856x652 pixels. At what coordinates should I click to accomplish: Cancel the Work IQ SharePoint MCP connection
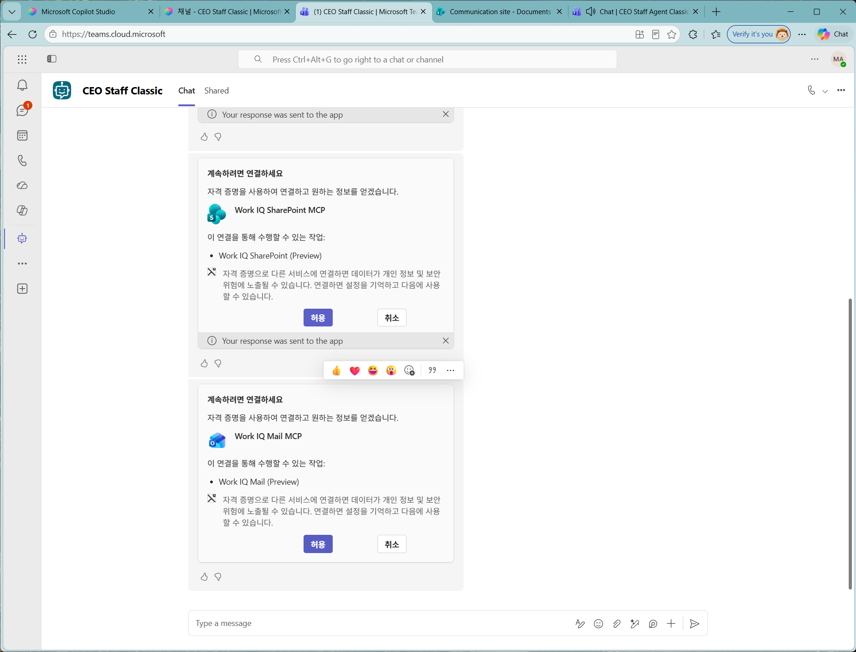coord(392,318)
